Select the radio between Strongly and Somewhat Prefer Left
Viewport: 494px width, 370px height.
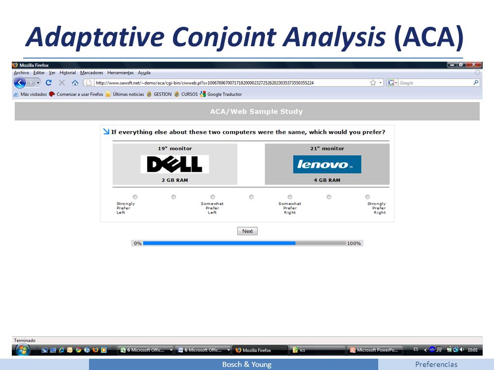(173, 197)
